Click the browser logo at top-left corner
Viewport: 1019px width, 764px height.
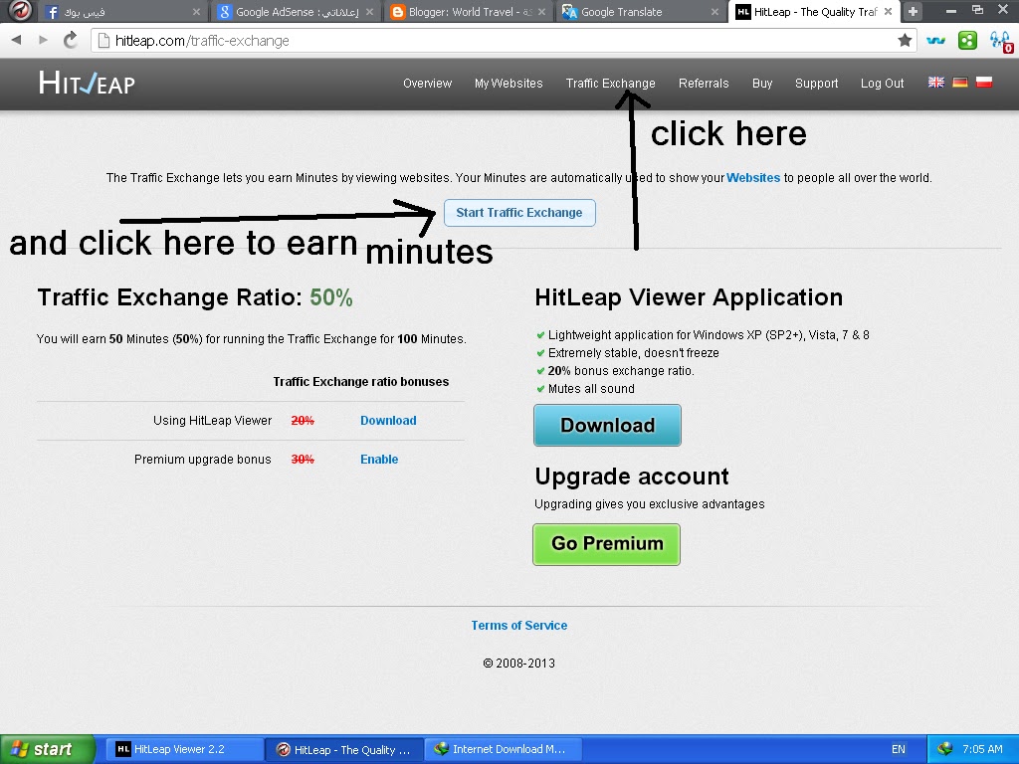coord(21,10)
